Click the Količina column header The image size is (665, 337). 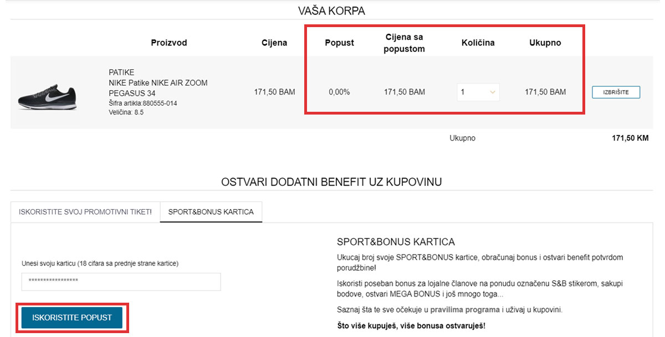pyautogui.click(x=478, y=43)
